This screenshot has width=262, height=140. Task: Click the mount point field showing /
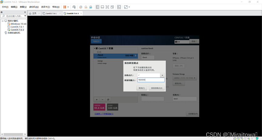(x=149, y=75)
